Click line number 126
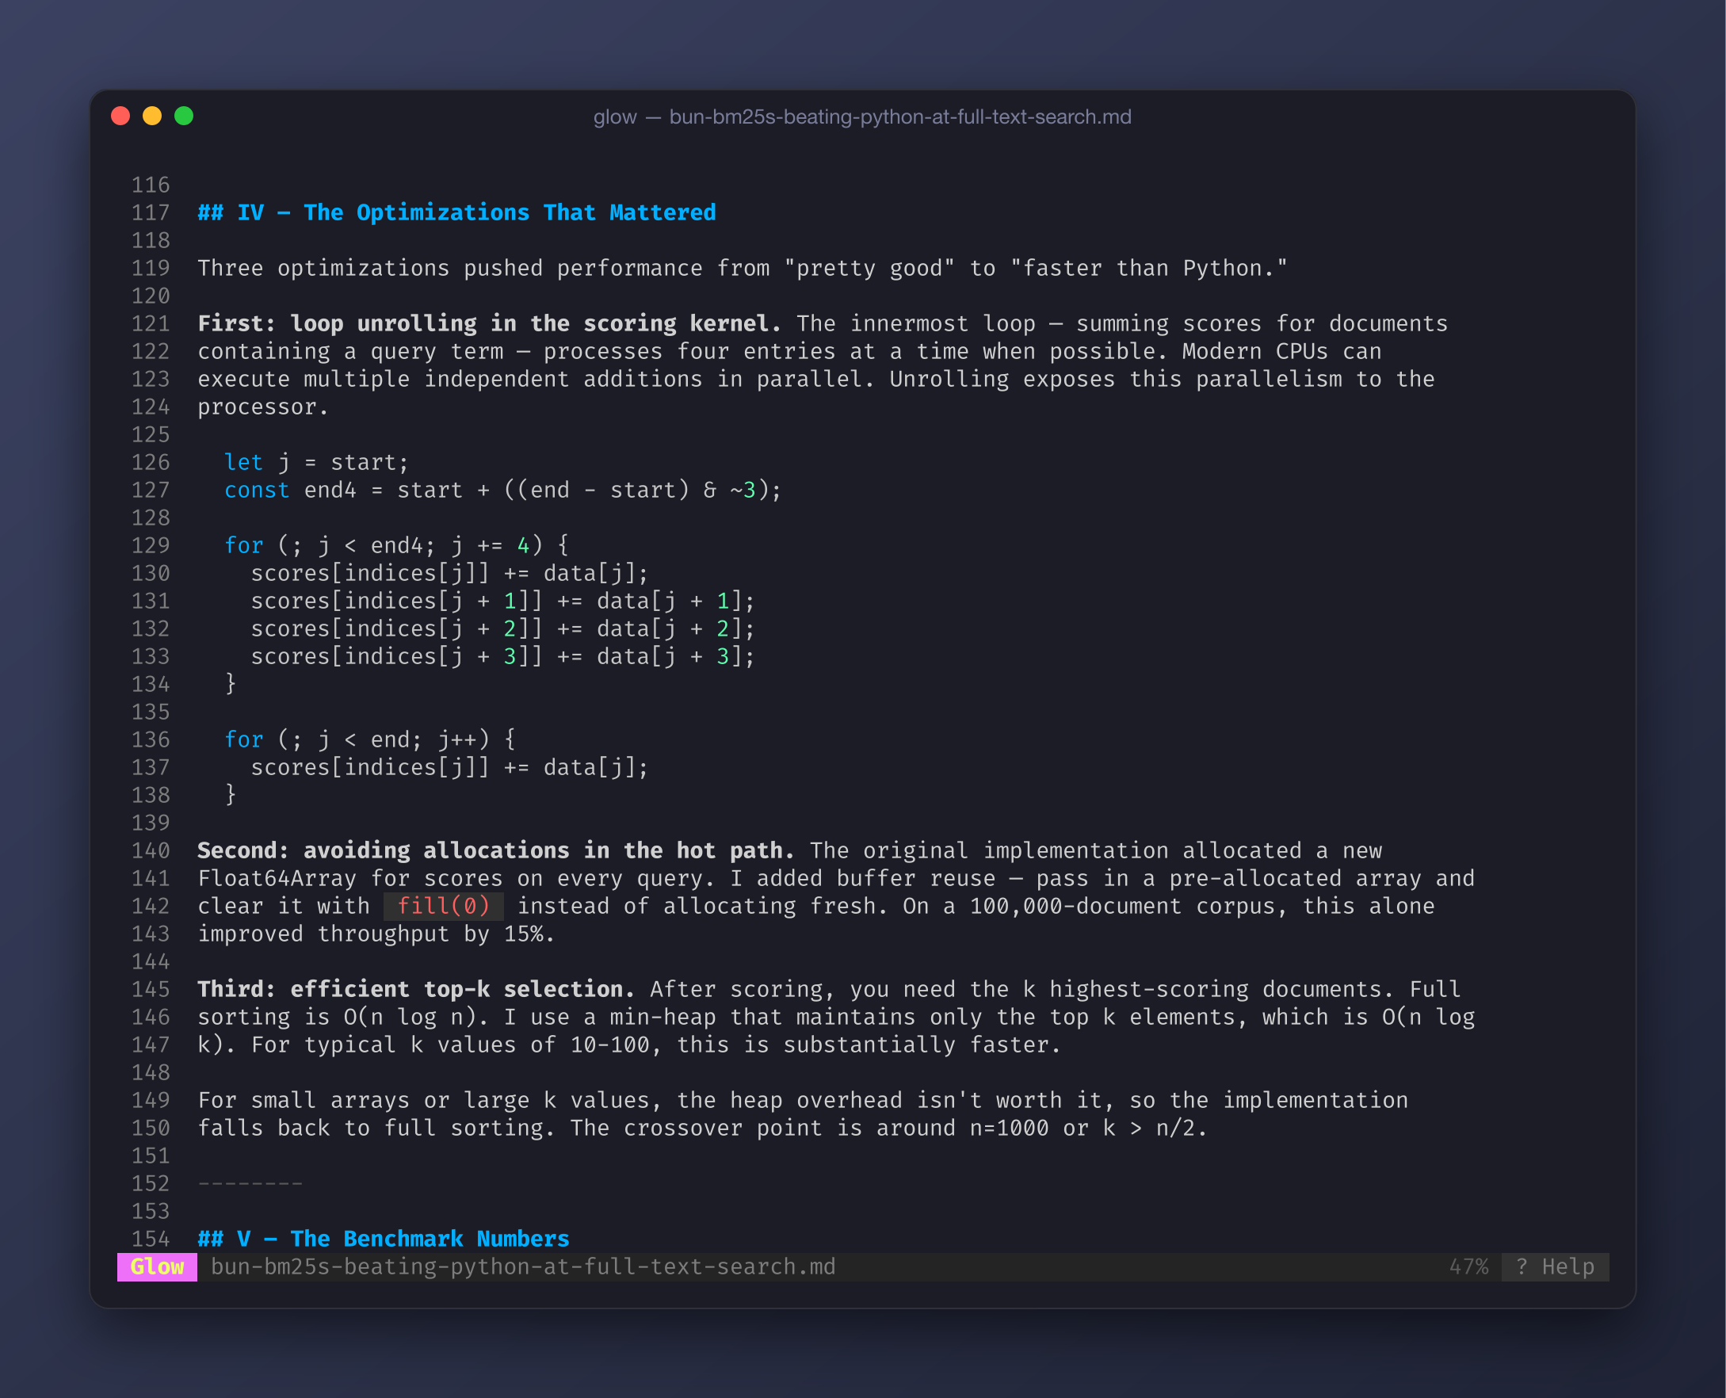 point(151,462)
